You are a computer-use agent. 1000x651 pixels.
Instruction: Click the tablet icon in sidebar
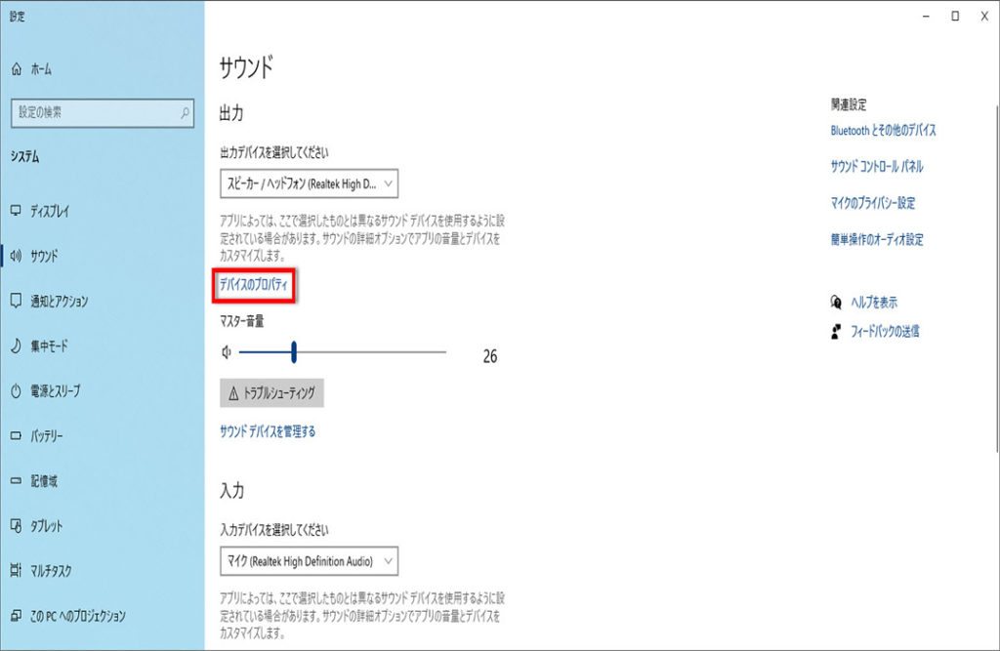(x=16, y=526)
